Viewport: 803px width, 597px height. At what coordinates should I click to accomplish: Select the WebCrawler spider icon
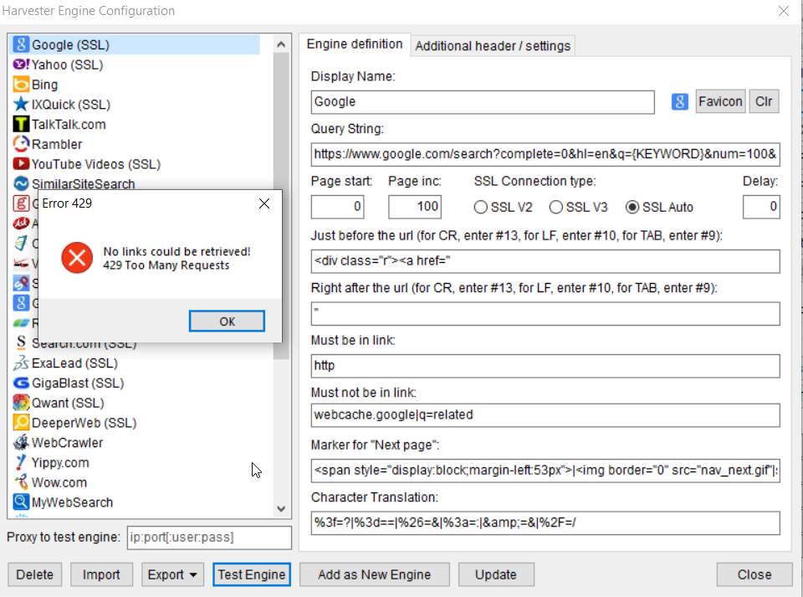[20, 442]
